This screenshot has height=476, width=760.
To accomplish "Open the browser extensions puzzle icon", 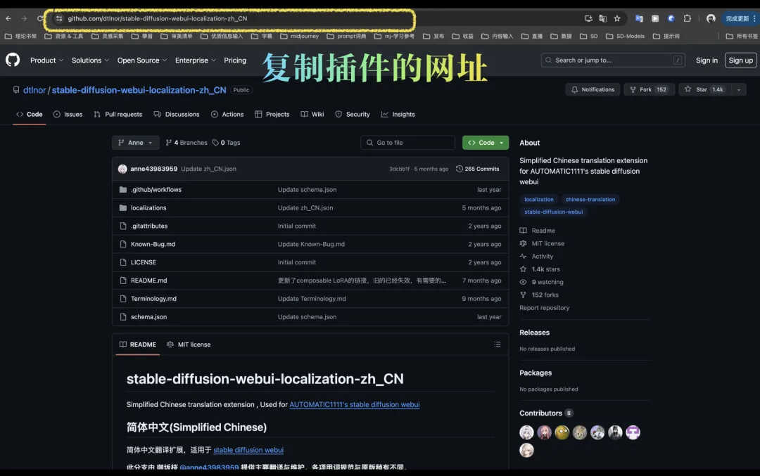I will [x=687, y=18].
